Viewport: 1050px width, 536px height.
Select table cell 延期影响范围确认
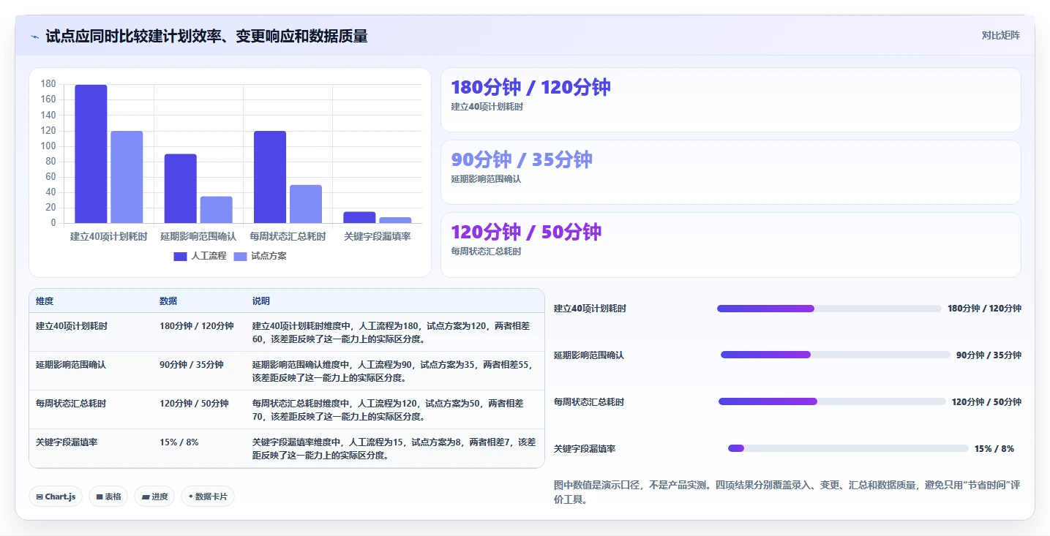click(71, 364)
